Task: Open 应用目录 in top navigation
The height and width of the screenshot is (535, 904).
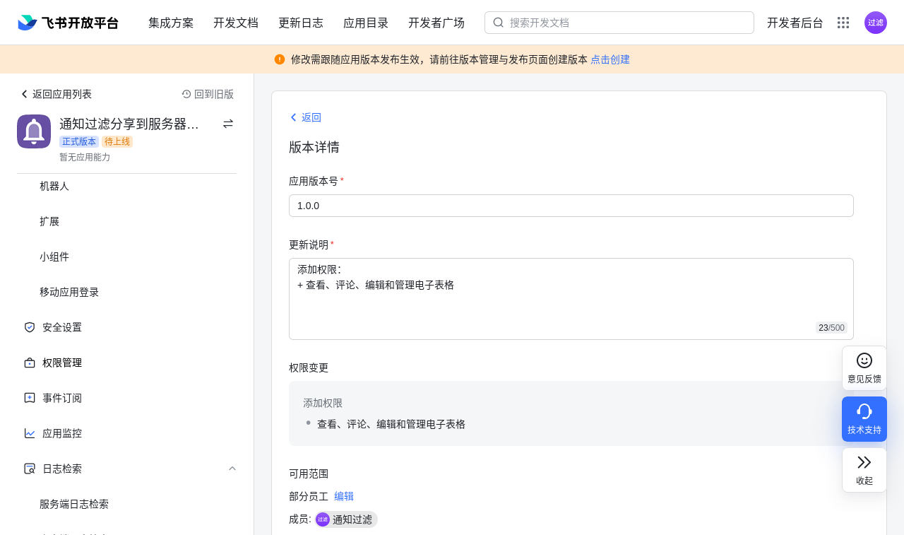Action: coord(366,23)
